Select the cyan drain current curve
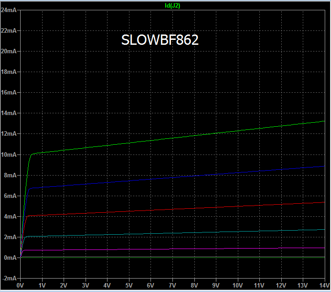The width and height of the screenshot is (331, 292). click(x=172, y=233)
